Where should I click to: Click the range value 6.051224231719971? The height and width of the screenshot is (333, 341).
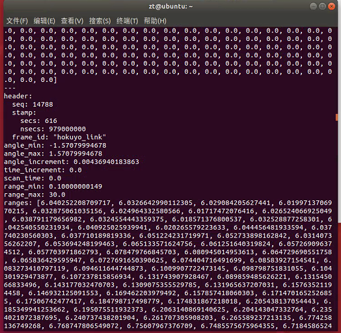[174, 236]
